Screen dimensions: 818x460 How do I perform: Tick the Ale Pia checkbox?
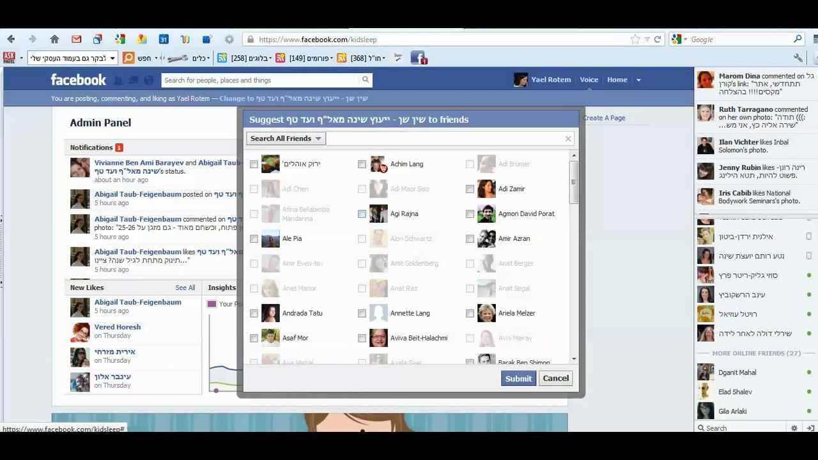tap(254, 239)
